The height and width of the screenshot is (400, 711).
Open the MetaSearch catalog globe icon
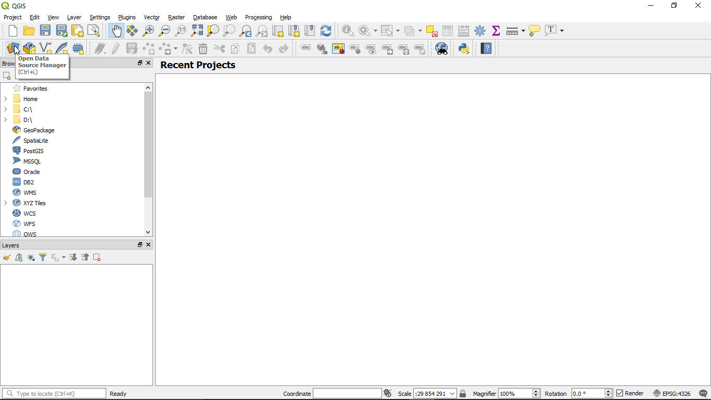tap(441, 49)
